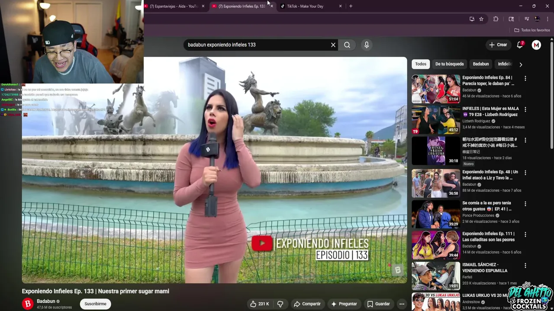
Task: Install the page as app icon
Action: point(472,19)
